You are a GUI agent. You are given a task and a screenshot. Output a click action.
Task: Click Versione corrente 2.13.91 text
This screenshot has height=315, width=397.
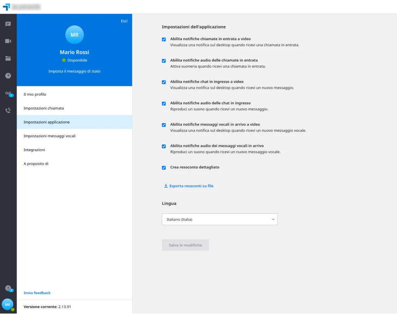click(47, 306)
